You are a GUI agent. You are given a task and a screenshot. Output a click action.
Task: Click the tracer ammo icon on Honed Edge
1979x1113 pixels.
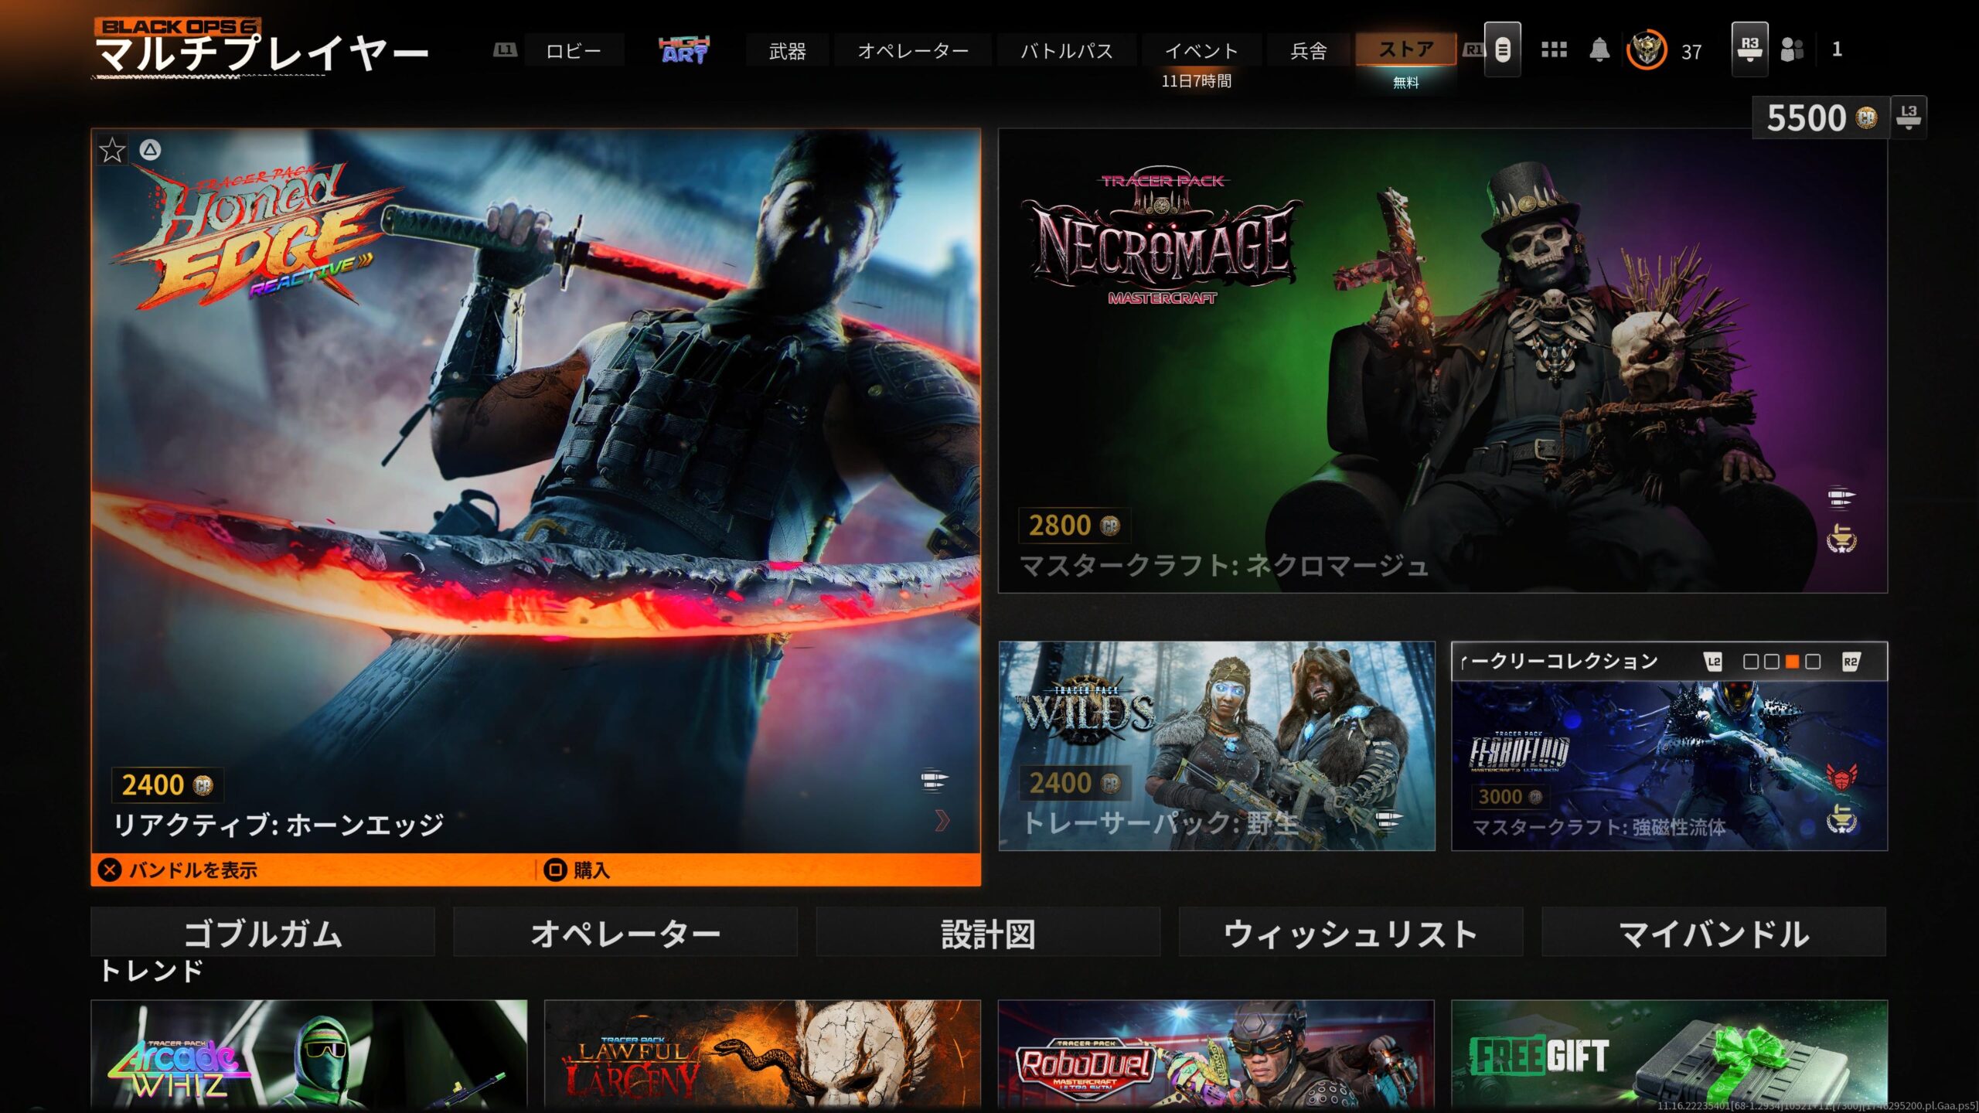935,781
